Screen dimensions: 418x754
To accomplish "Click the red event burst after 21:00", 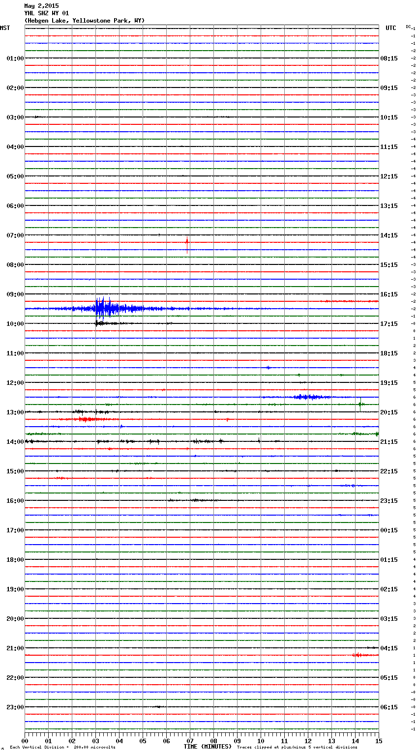I will [x=359, y=655].
